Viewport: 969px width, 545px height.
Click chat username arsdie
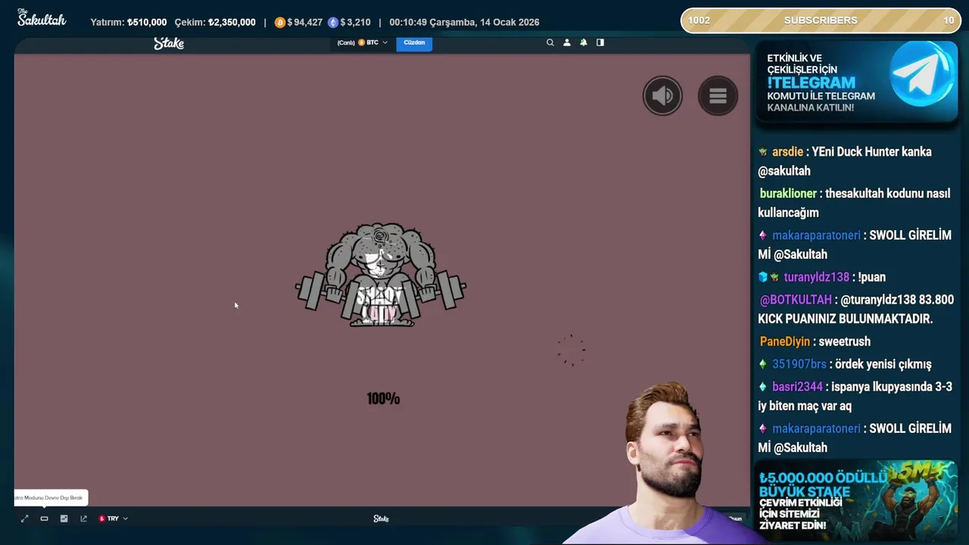click(x=787, y=151)
